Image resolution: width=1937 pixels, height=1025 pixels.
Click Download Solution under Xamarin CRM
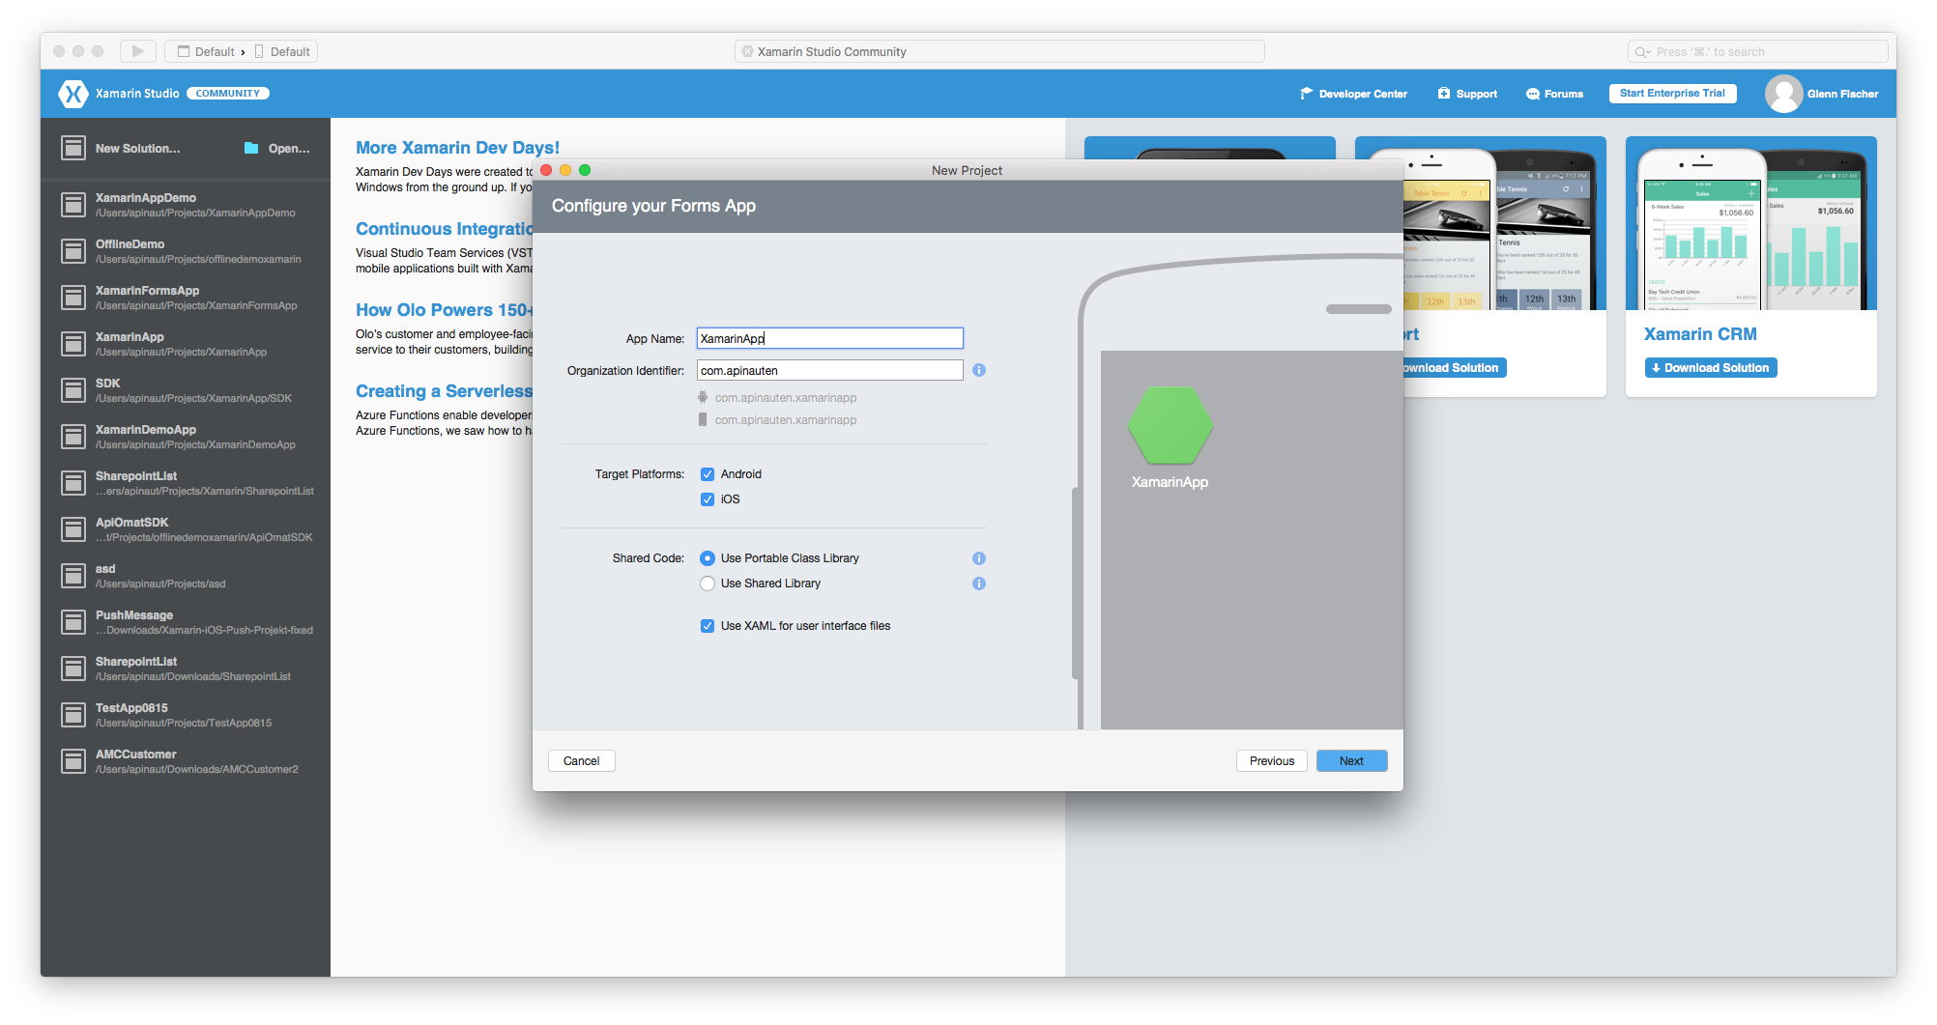click(x=1710, y=368)
